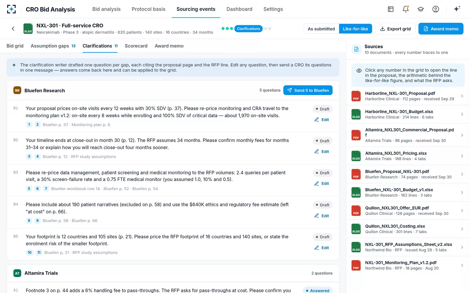Edit question B4 about patient narratives

[322, 216]
